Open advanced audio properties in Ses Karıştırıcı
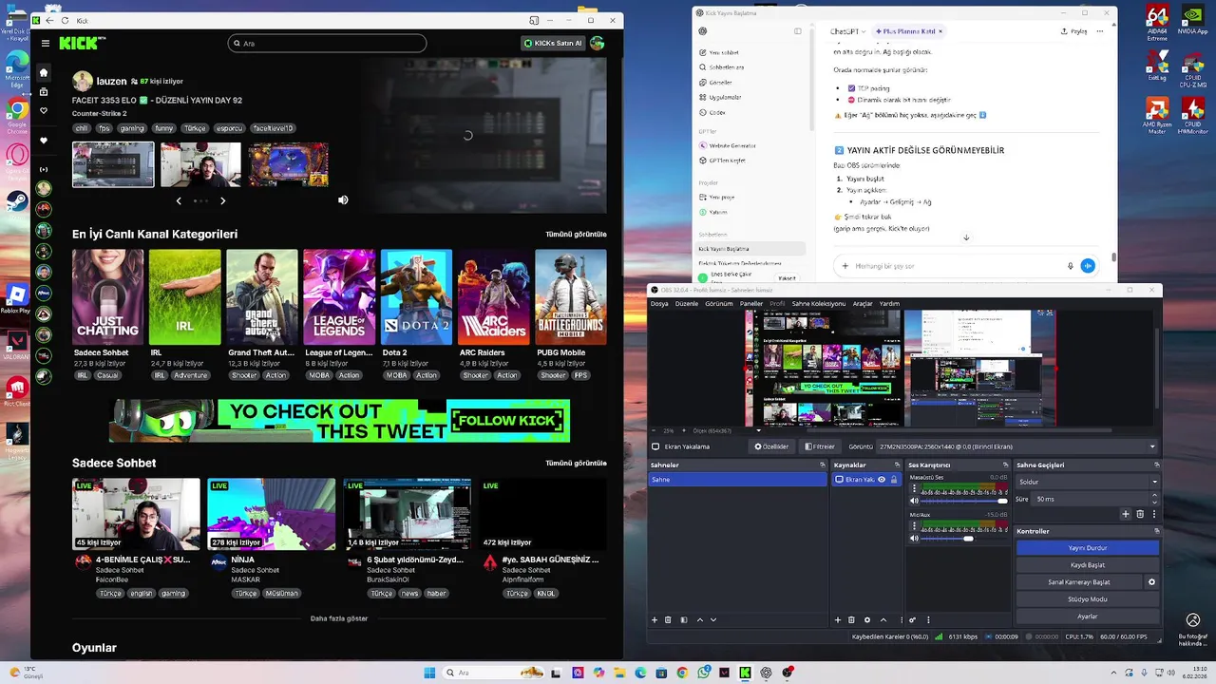 point(912,619)
